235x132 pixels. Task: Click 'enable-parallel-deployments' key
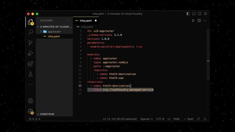tap(112, 47)
